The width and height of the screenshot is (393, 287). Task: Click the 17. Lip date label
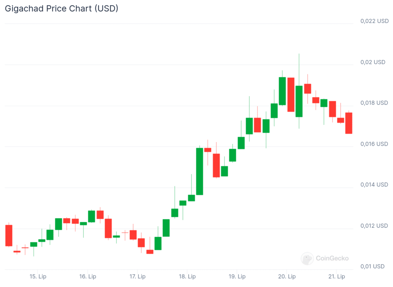coord(137,276)
